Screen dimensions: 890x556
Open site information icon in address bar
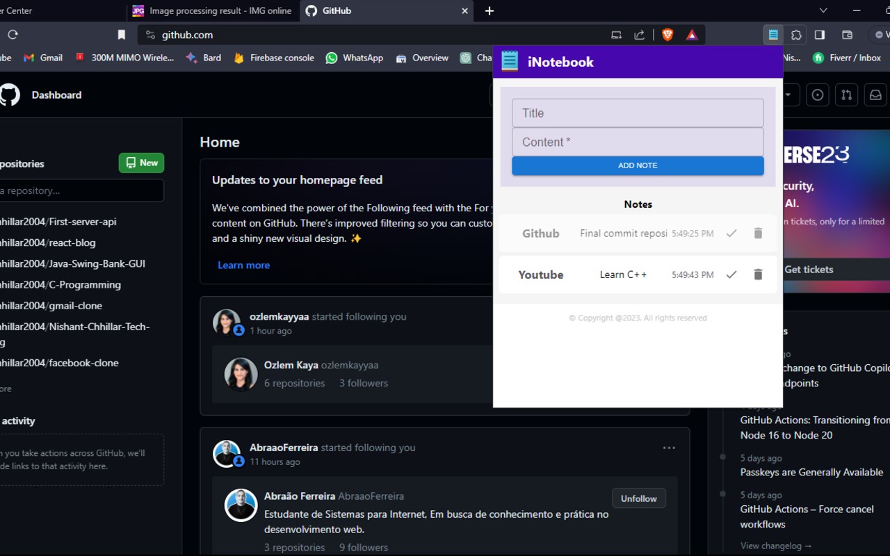(149, 35)
